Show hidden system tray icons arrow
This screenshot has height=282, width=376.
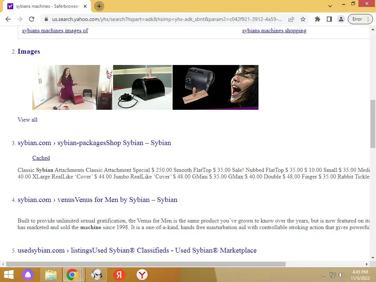[324, 275]
